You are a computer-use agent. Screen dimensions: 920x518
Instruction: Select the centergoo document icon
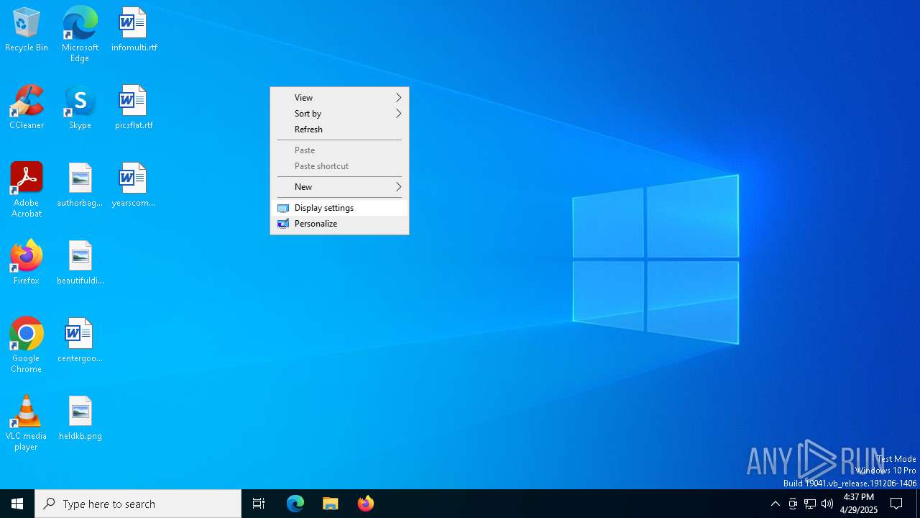coord(80,340)
